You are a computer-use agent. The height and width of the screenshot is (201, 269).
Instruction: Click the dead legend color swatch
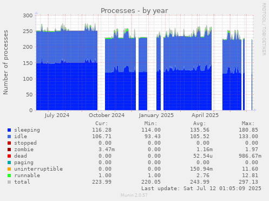tap(9, 156)
